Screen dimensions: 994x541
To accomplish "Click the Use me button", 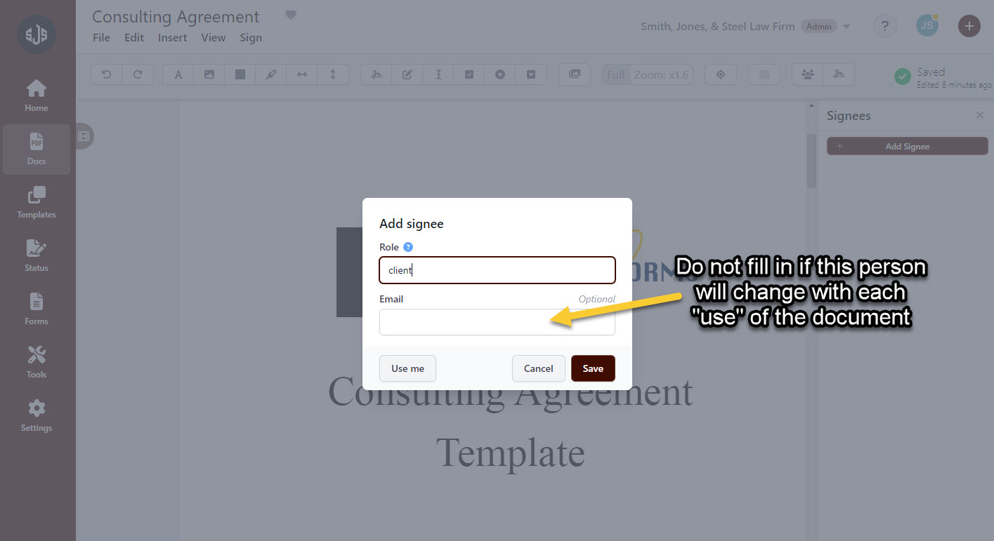I will tap(407, 368).
